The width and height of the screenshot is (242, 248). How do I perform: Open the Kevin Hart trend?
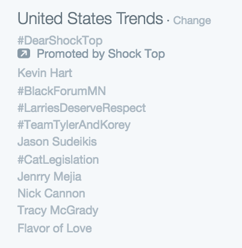tap(45, 73)
